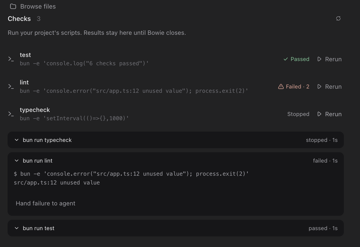Collapse the bun run typecheck output

(x=17, y=140)
